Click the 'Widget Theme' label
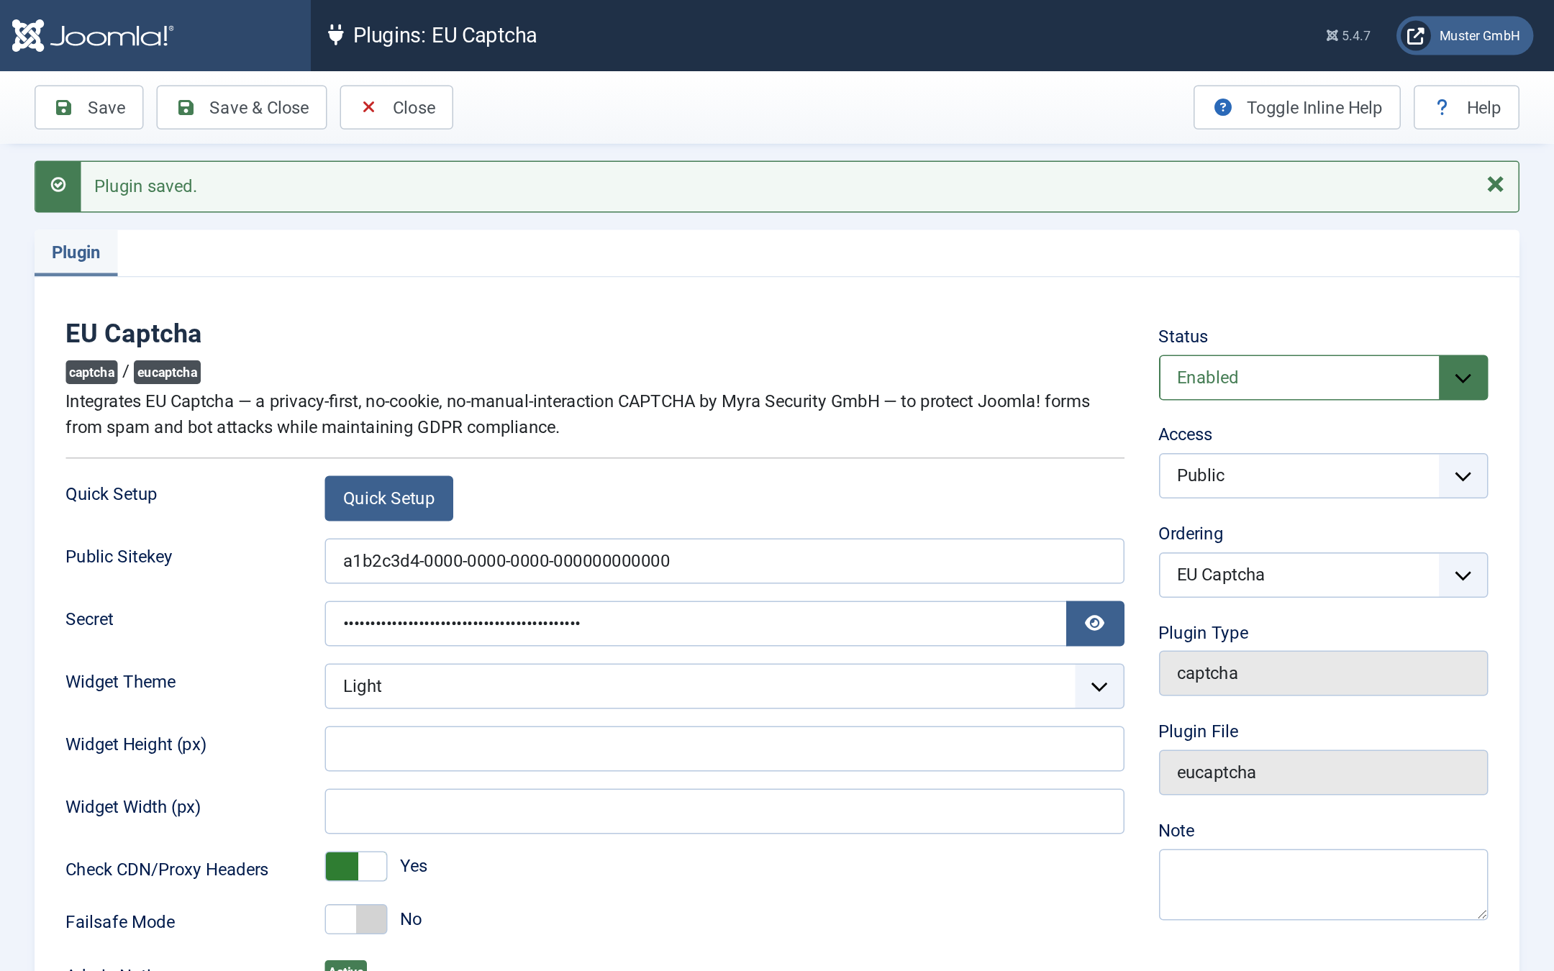 120,682
